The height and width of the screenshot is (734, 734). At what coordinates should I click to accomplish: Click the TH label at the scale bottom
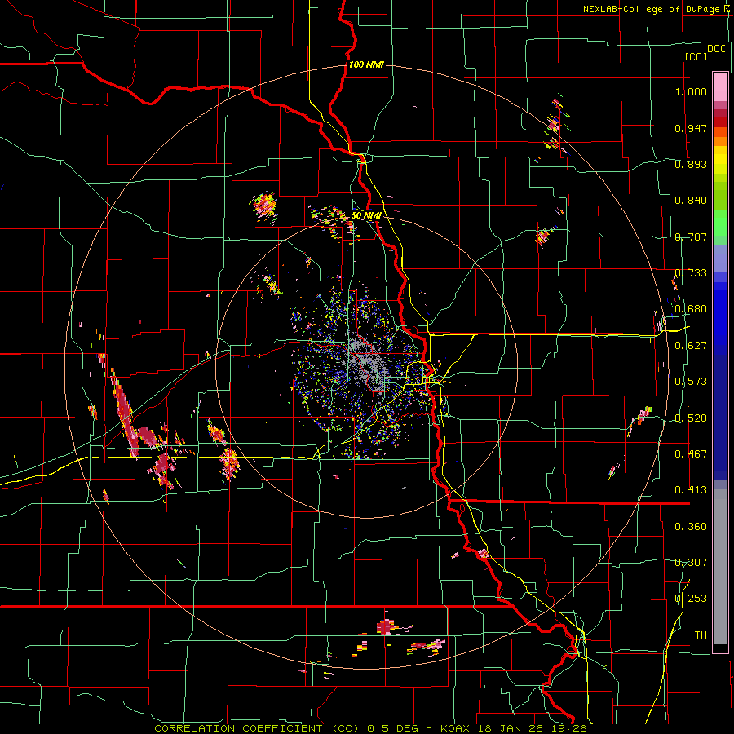click(x=701, y=635)
